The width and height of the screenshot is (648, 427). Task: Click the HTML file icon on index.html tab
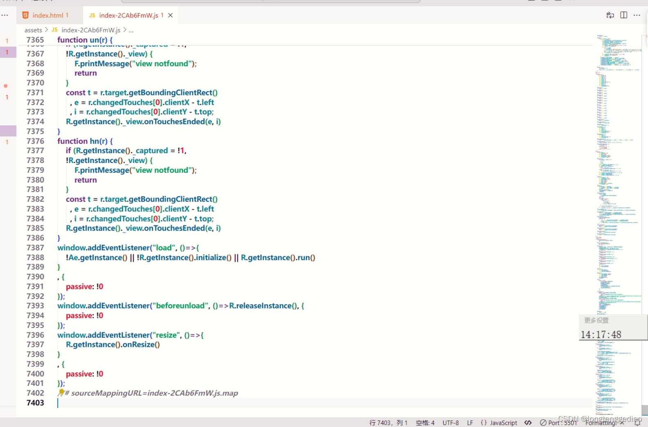pyautogui.click(x=25, y=15)
